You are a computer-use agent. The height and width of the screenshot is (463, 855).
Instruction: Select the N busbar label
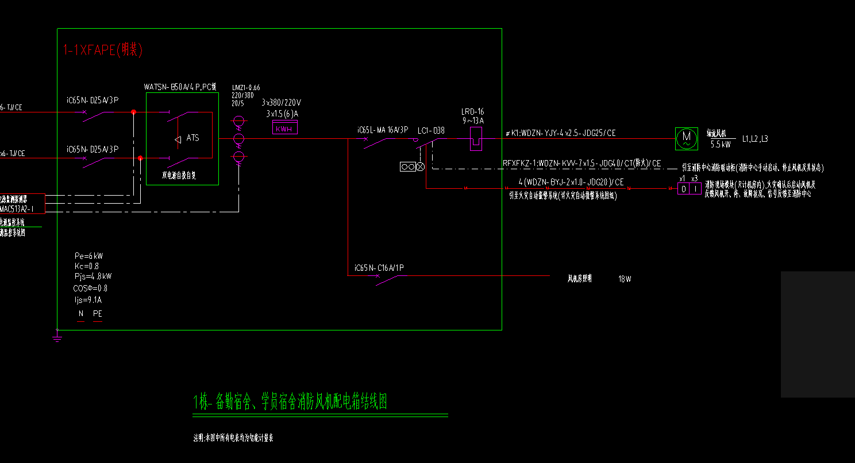pos(81,314)
